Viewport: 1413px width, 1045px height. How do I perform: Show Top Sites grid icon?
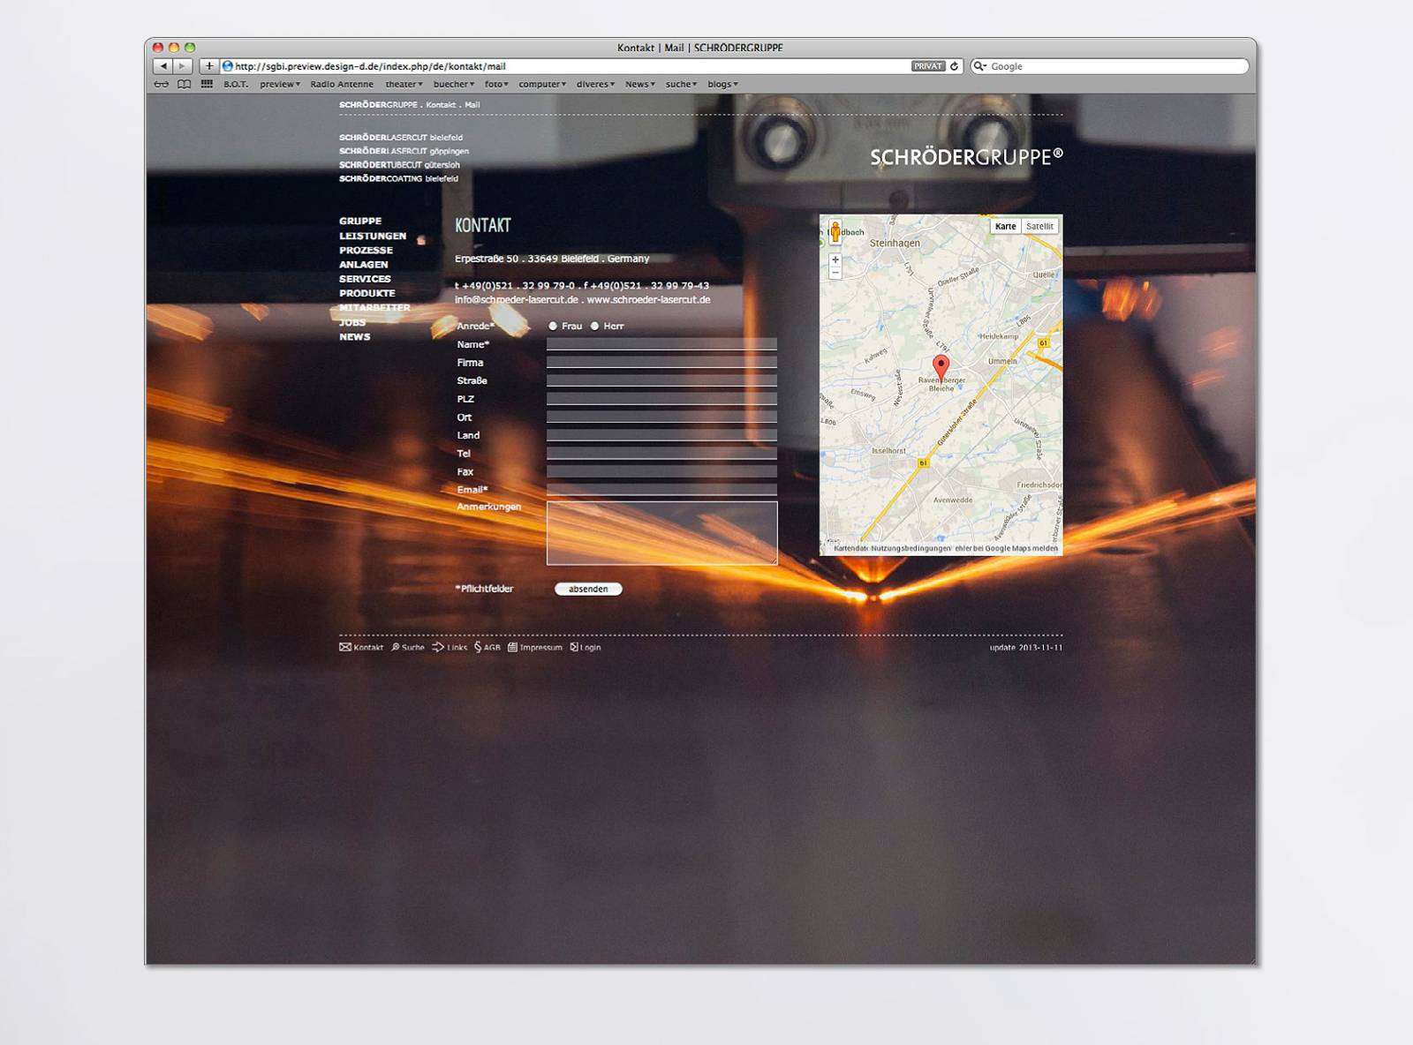tap(207, 84)
